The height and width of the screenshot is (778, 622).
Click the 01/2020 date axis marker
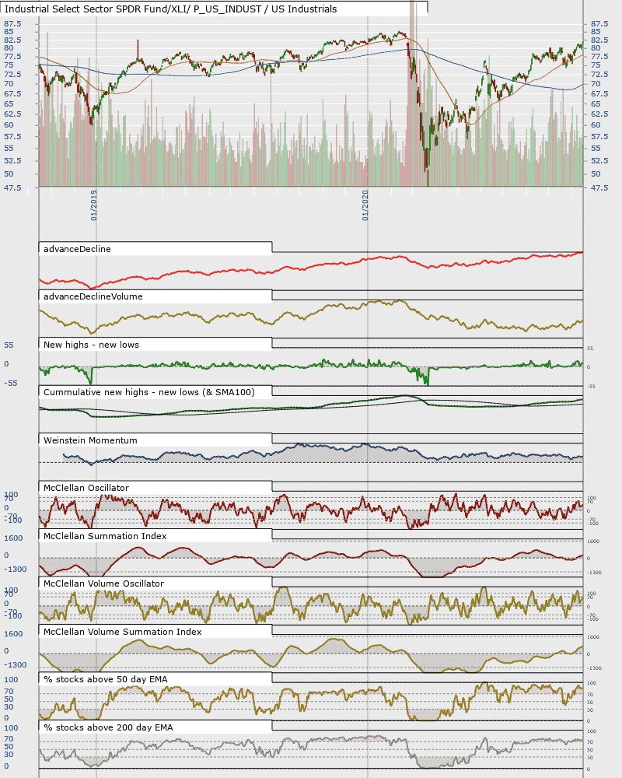(365, 205)
